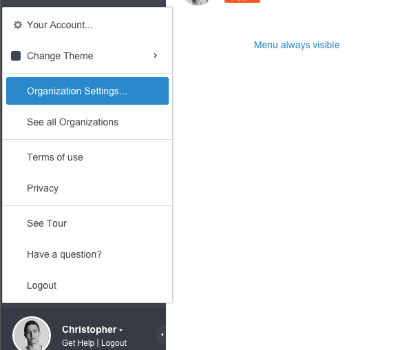This screenshot has height=350, width=409.
Task: Select the Change Theme menu label
Action: click(x=60, y=56)
